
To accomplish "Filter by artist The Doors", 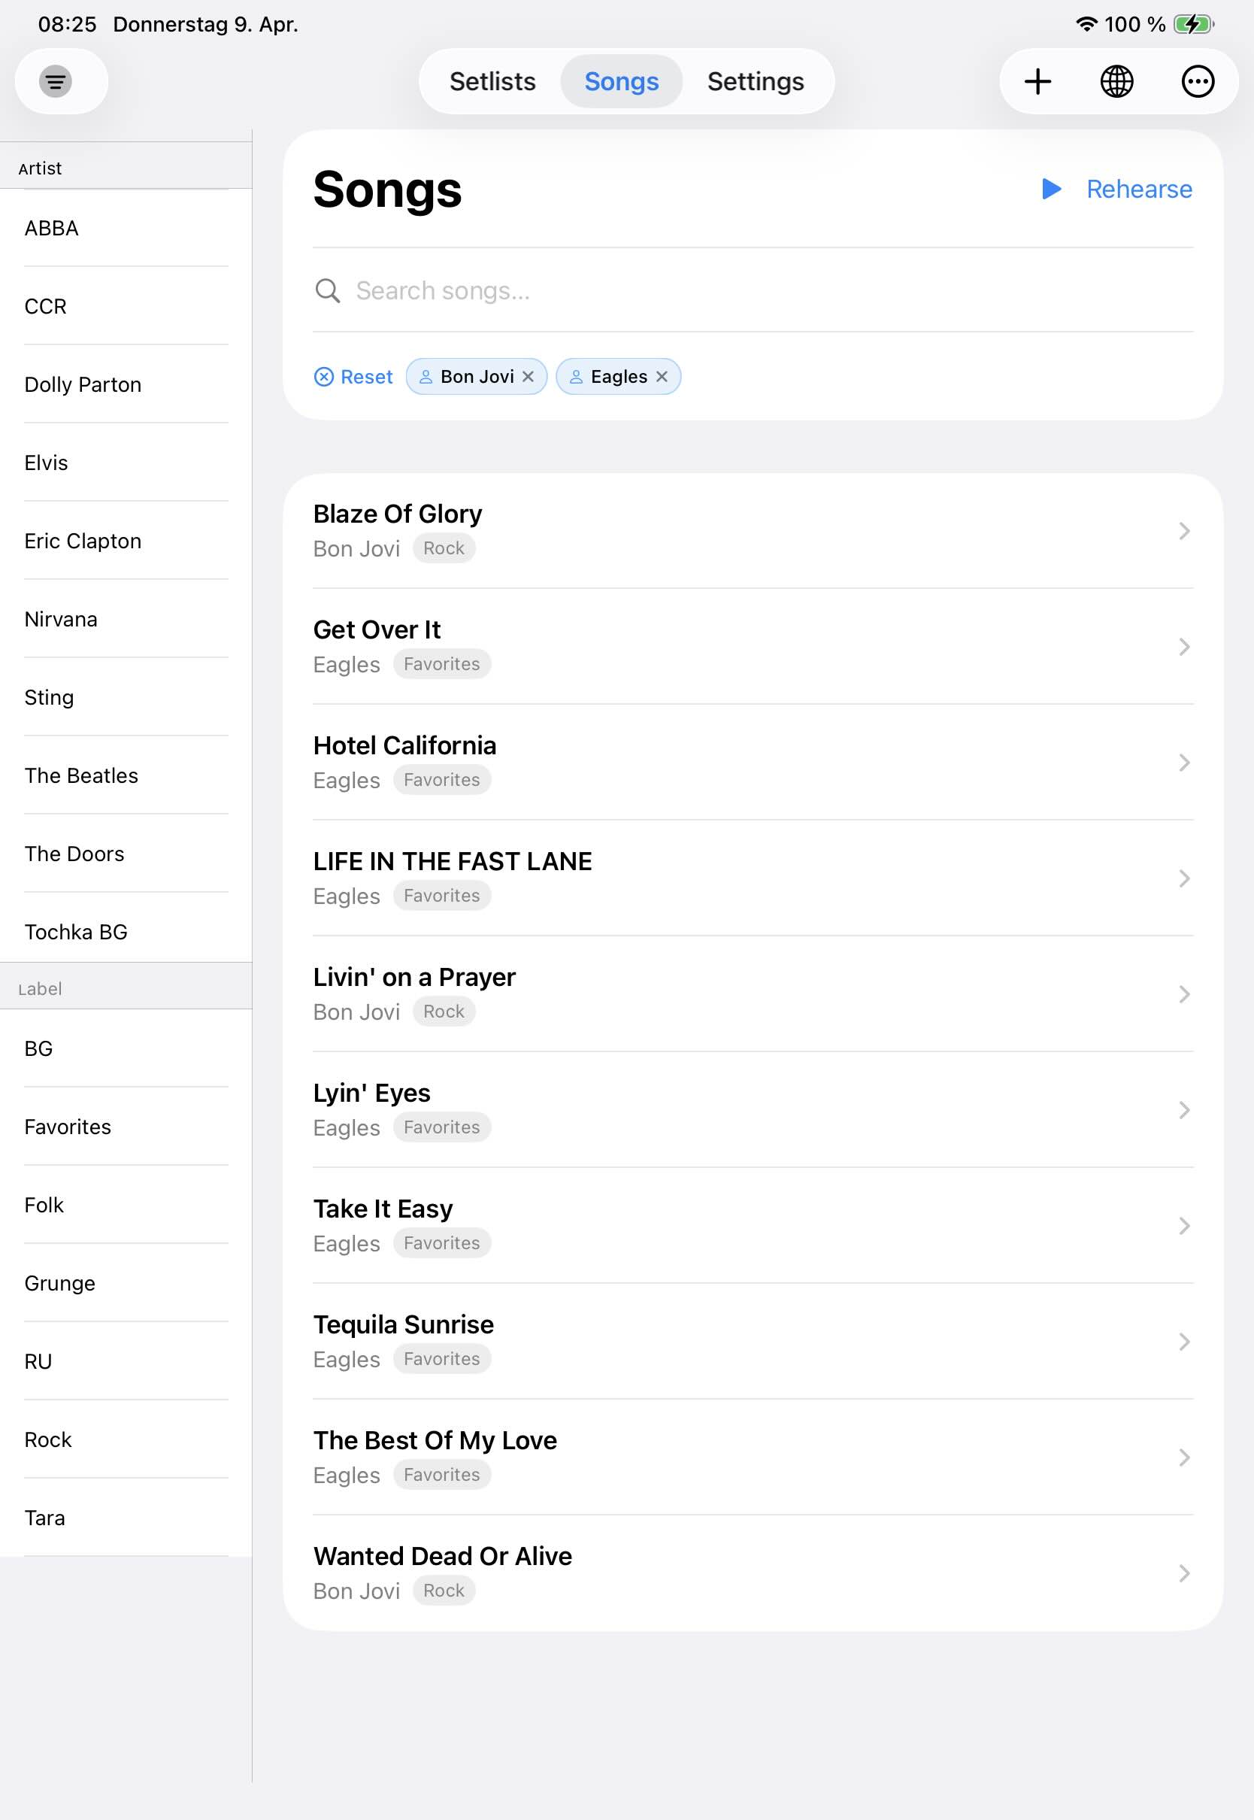I will coord(126,854).
